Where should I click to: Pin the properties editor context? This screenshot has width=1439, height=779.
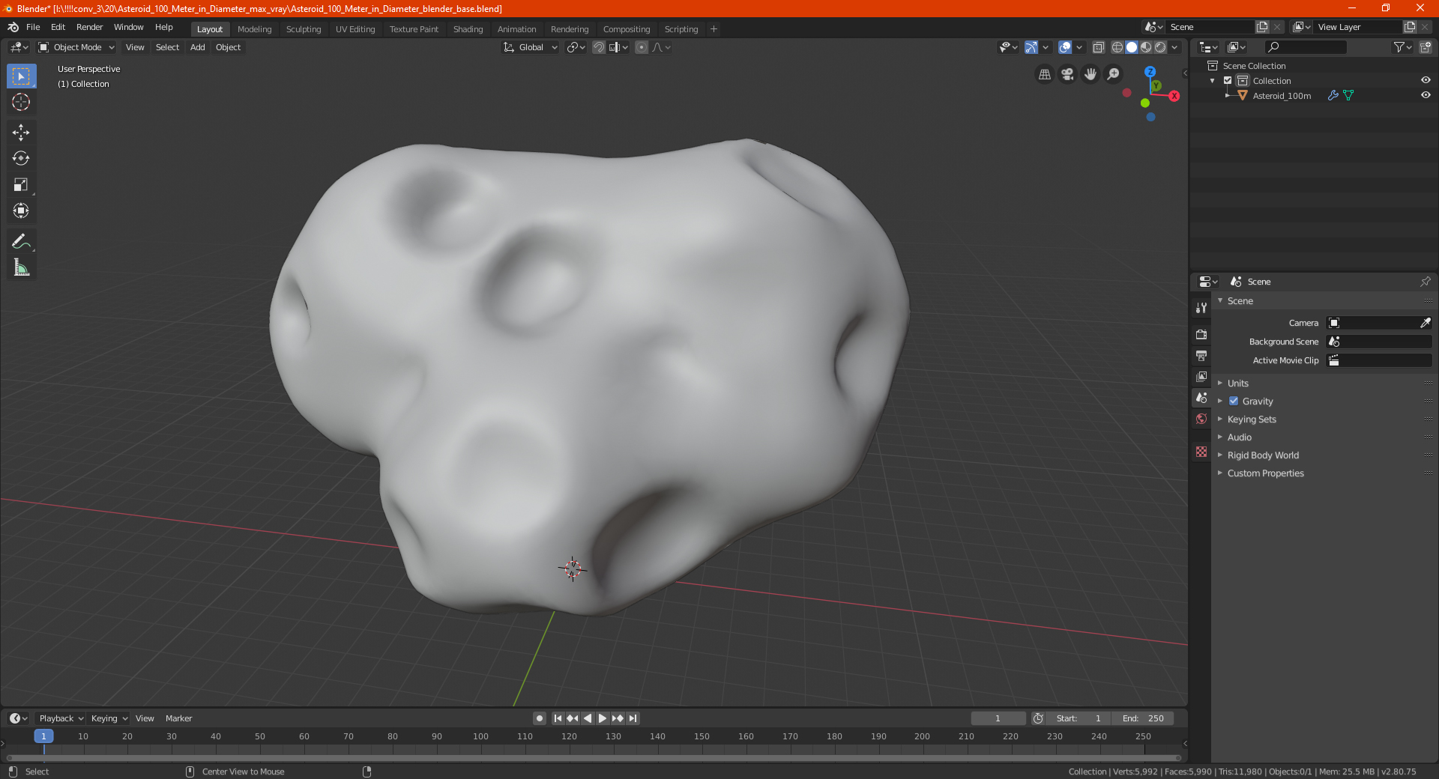pos(1425,282)
